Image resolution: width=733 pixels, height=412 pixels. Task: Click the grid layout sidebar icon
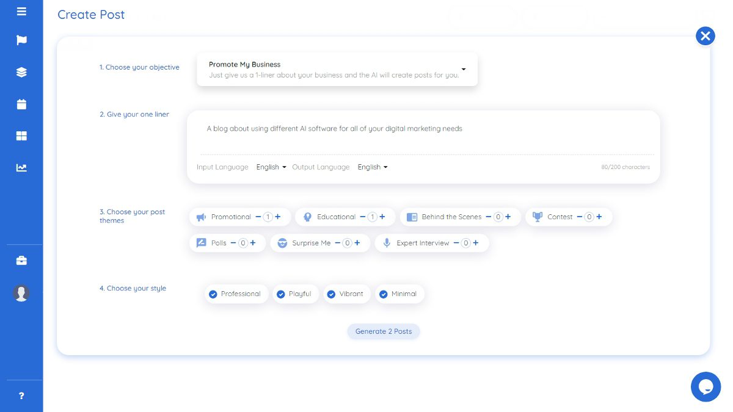(x=21, y=136)
